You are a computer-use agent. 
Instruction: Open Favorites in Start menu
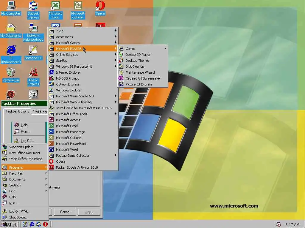(x=24, y=173)
